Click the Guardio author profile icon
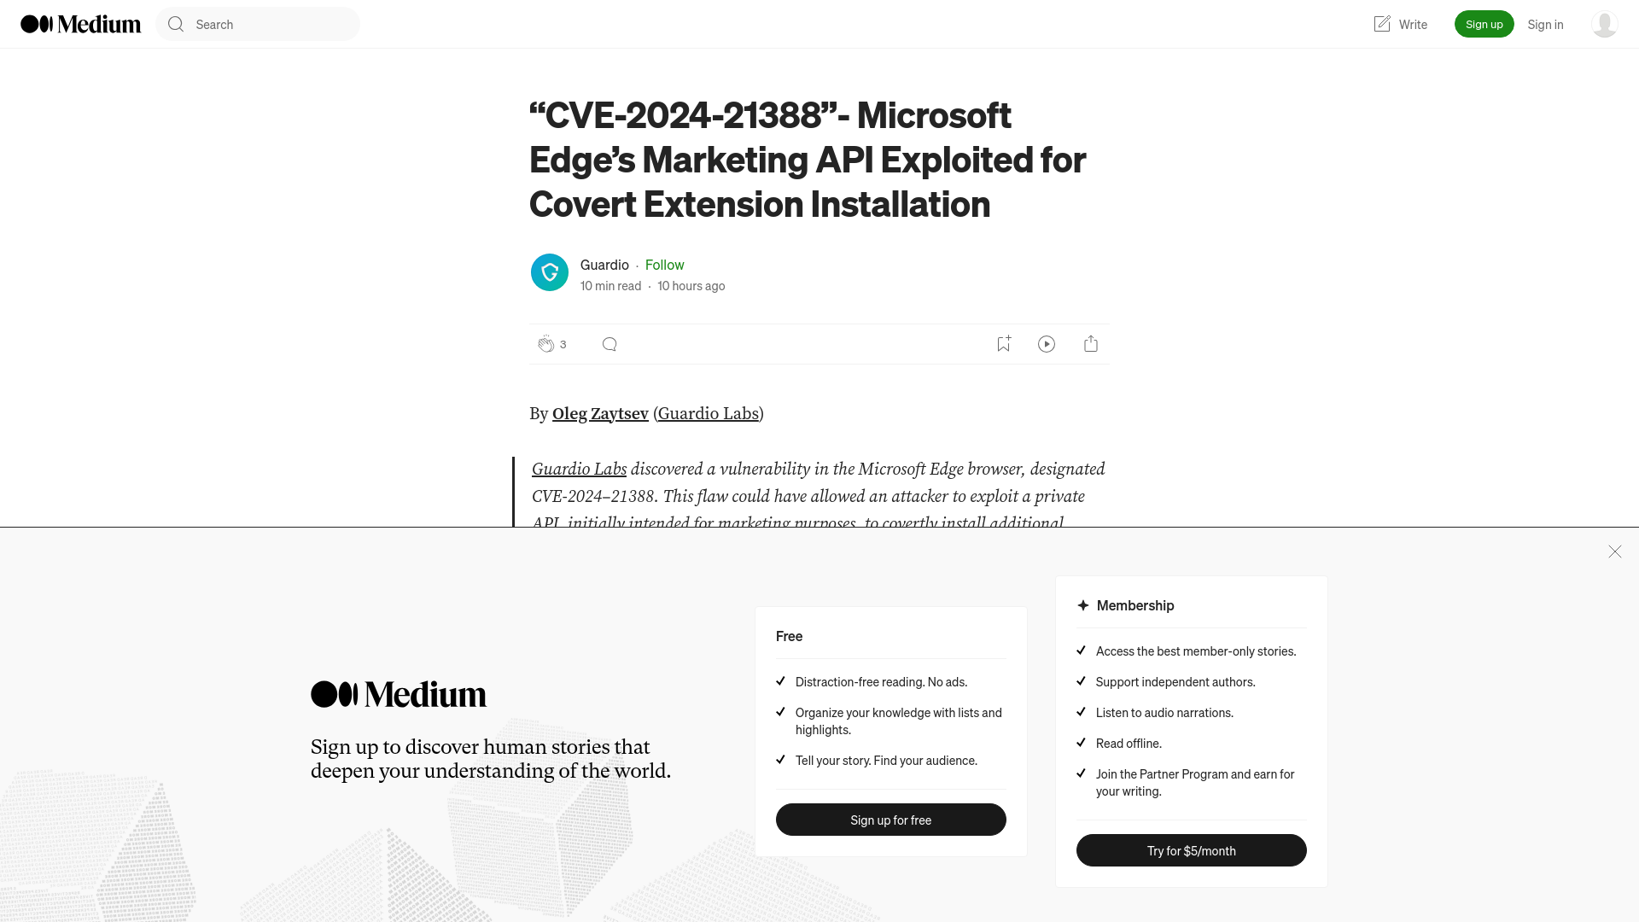The width and height of the screenshot is (1639, 922). [x=548, y=271]
